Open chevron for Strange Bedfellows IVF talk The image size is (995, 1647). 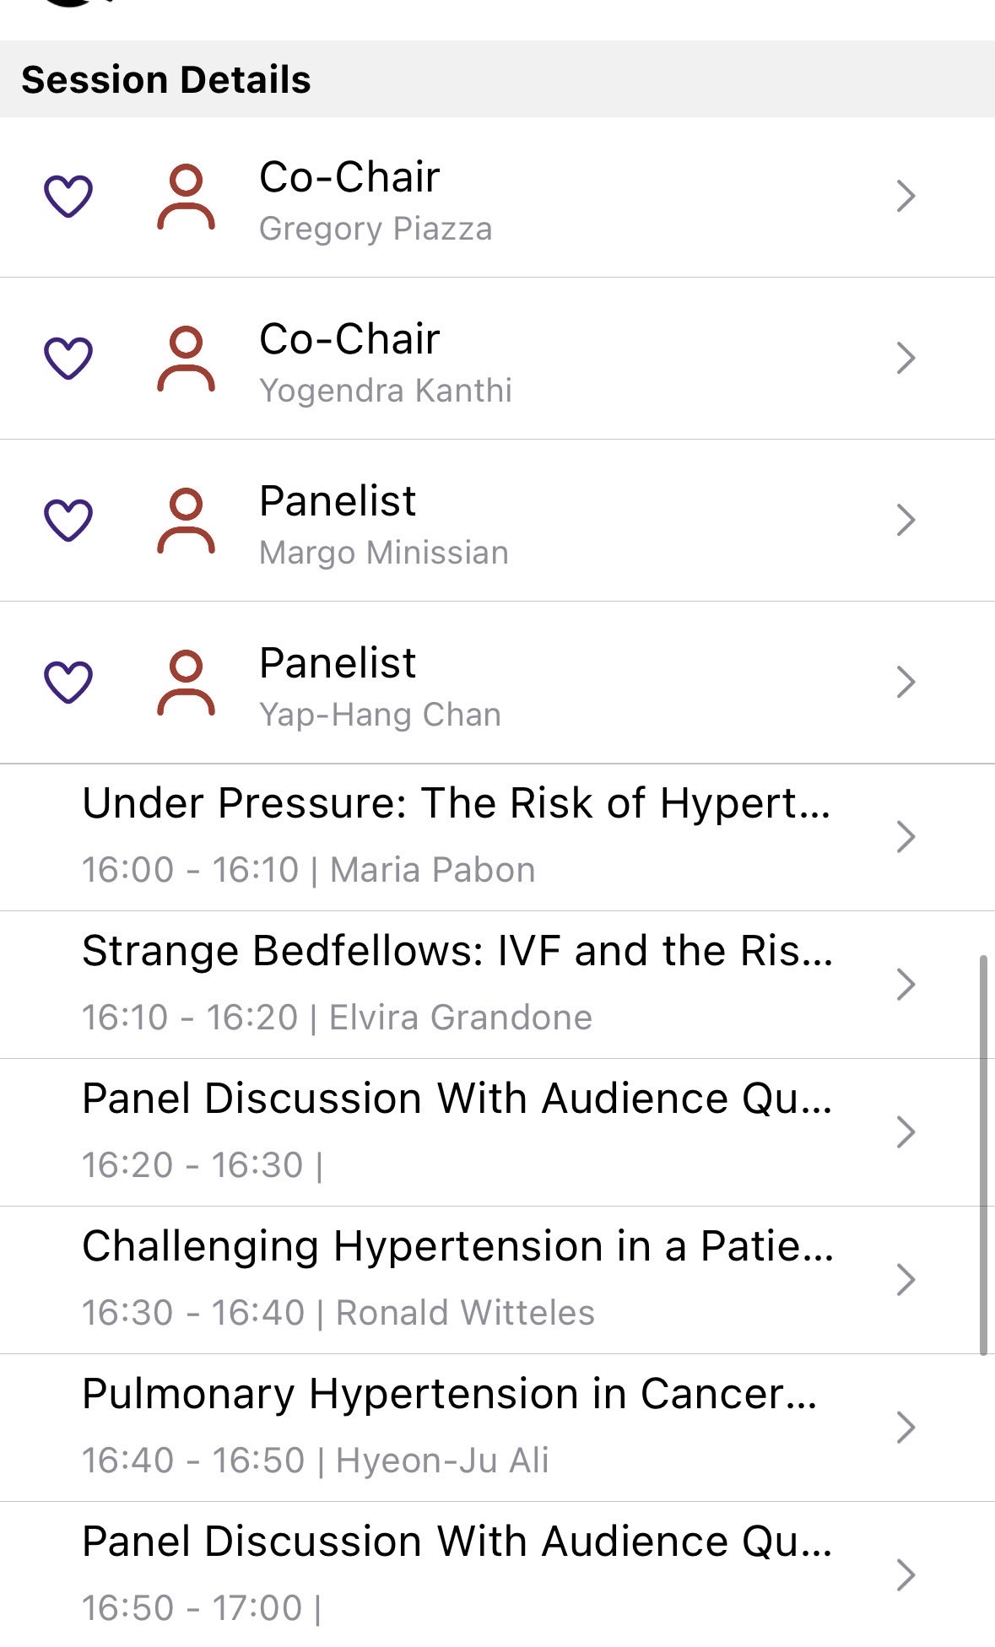point(906,984)
